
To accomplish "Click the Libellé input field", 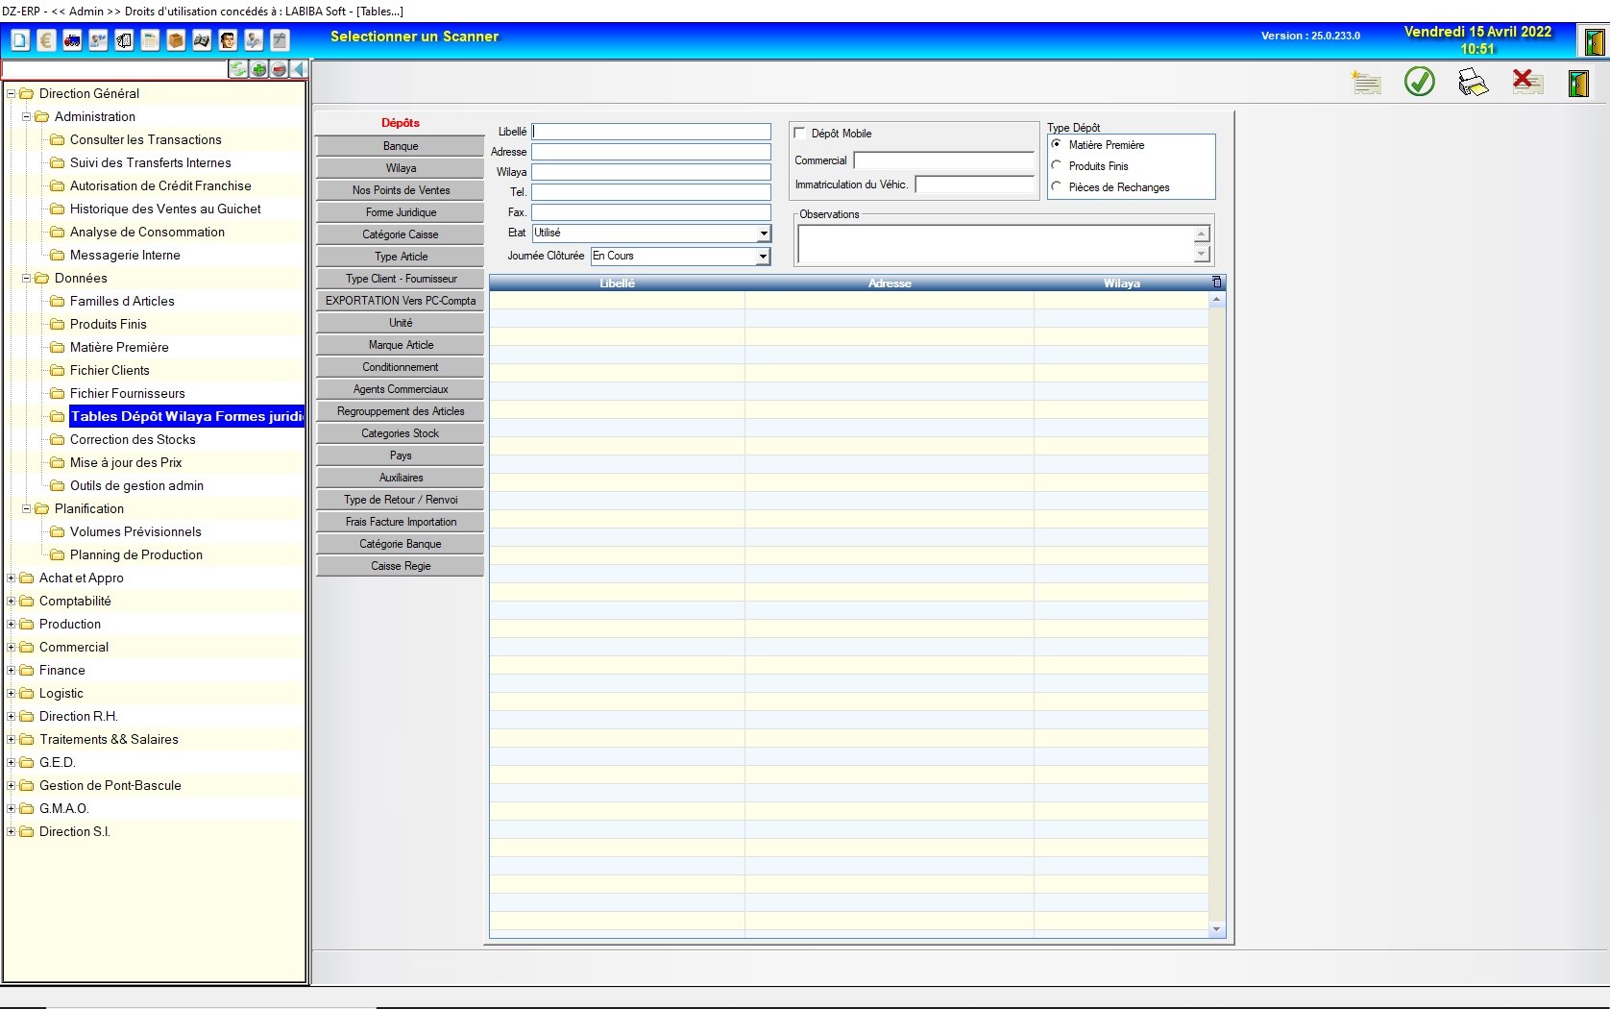I will pyautogui.click(x=651, y=132).
